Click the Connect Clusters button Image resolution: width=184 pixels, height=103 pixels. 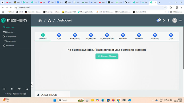[x=107, y=56]
